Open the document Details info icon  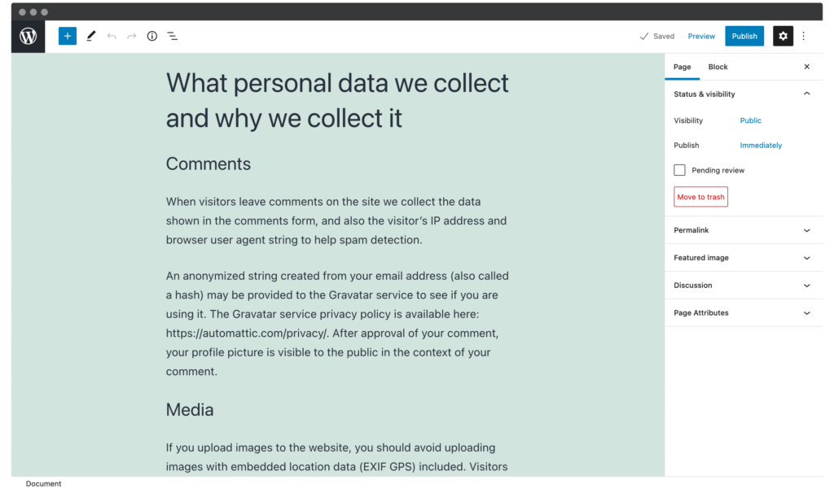click(152, 37)
